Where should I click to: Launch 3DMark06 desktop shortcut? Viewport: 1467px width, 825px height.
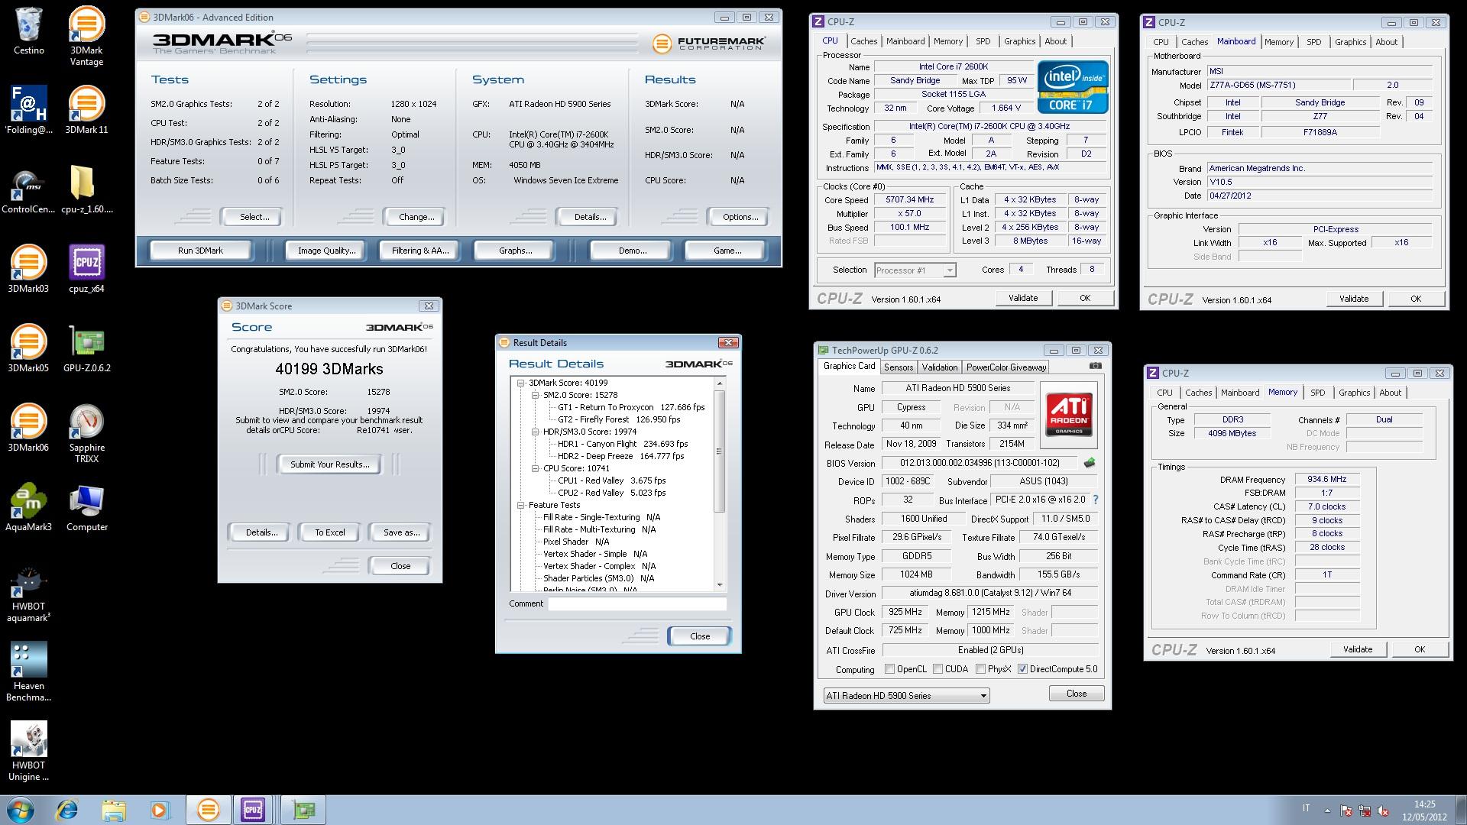coord(29,428)
